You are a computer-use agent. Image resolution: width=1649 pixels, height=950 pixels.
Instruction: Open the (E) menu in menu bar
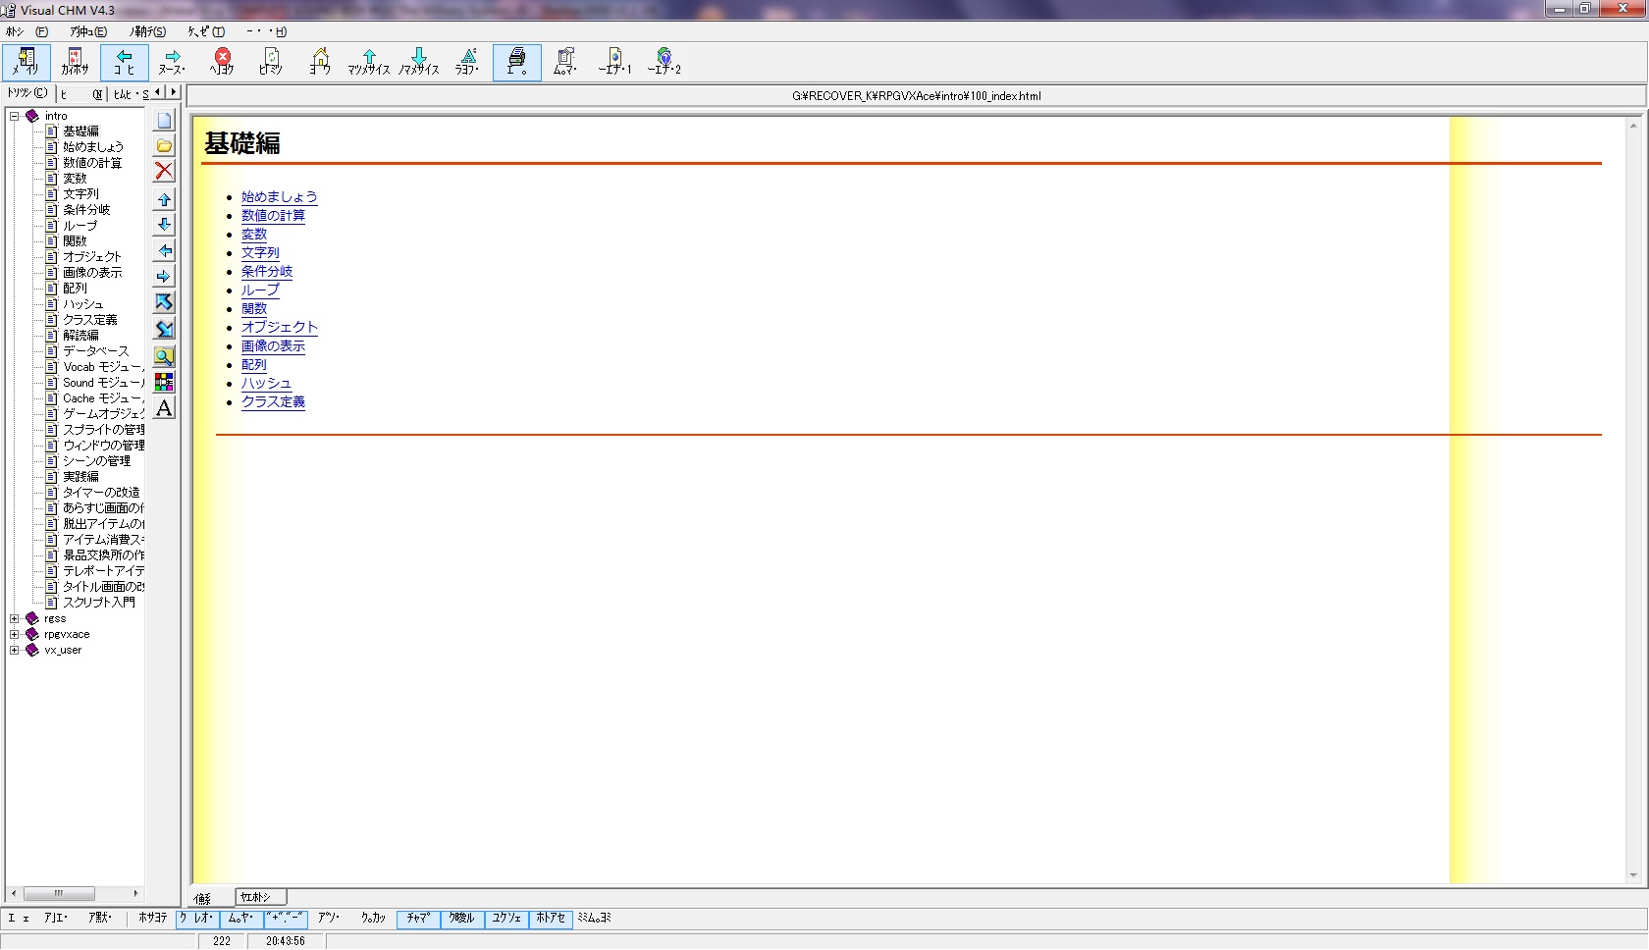[87, 31]
